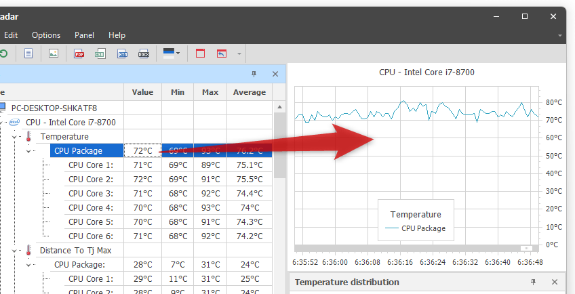The height and width of the screenshot is (294, 575).
Task: Collapse the Distance To Tj Max node
Action: click(x=15, y=251)
